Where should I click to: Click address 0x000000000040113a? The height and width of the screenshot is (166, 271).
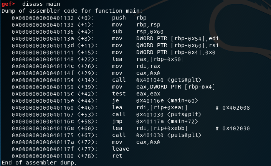pos(43,39)
